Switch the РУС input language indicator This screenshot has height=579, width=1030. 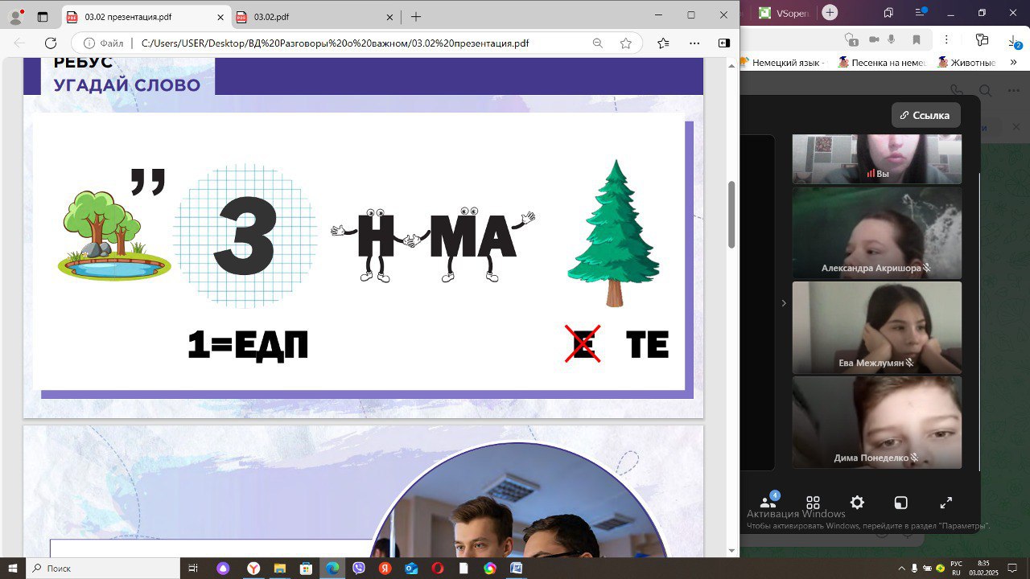tap(956, 568)
